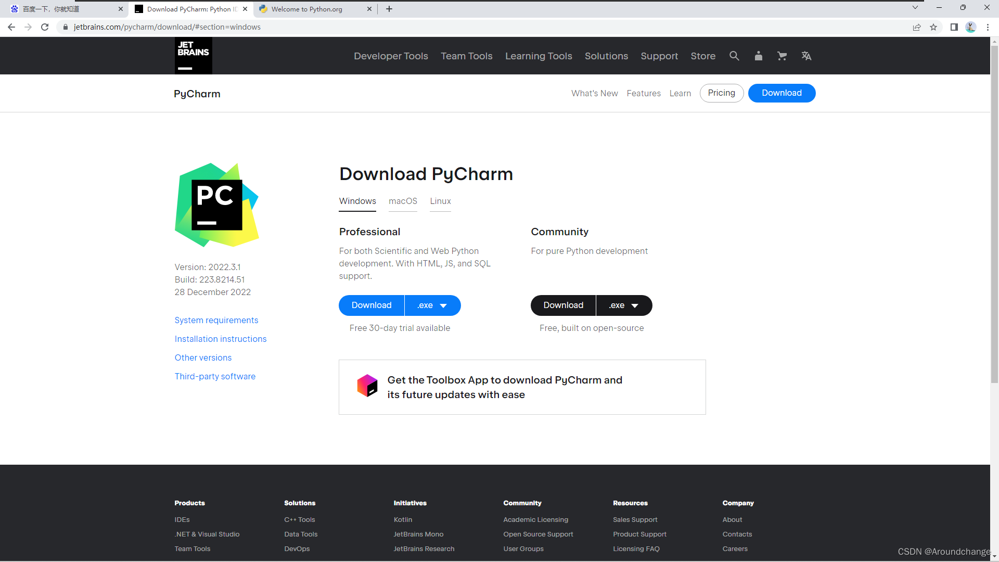This screenshot has width=999, height=562.
Task: Open Third-party software link
Action: click(215, 376)
